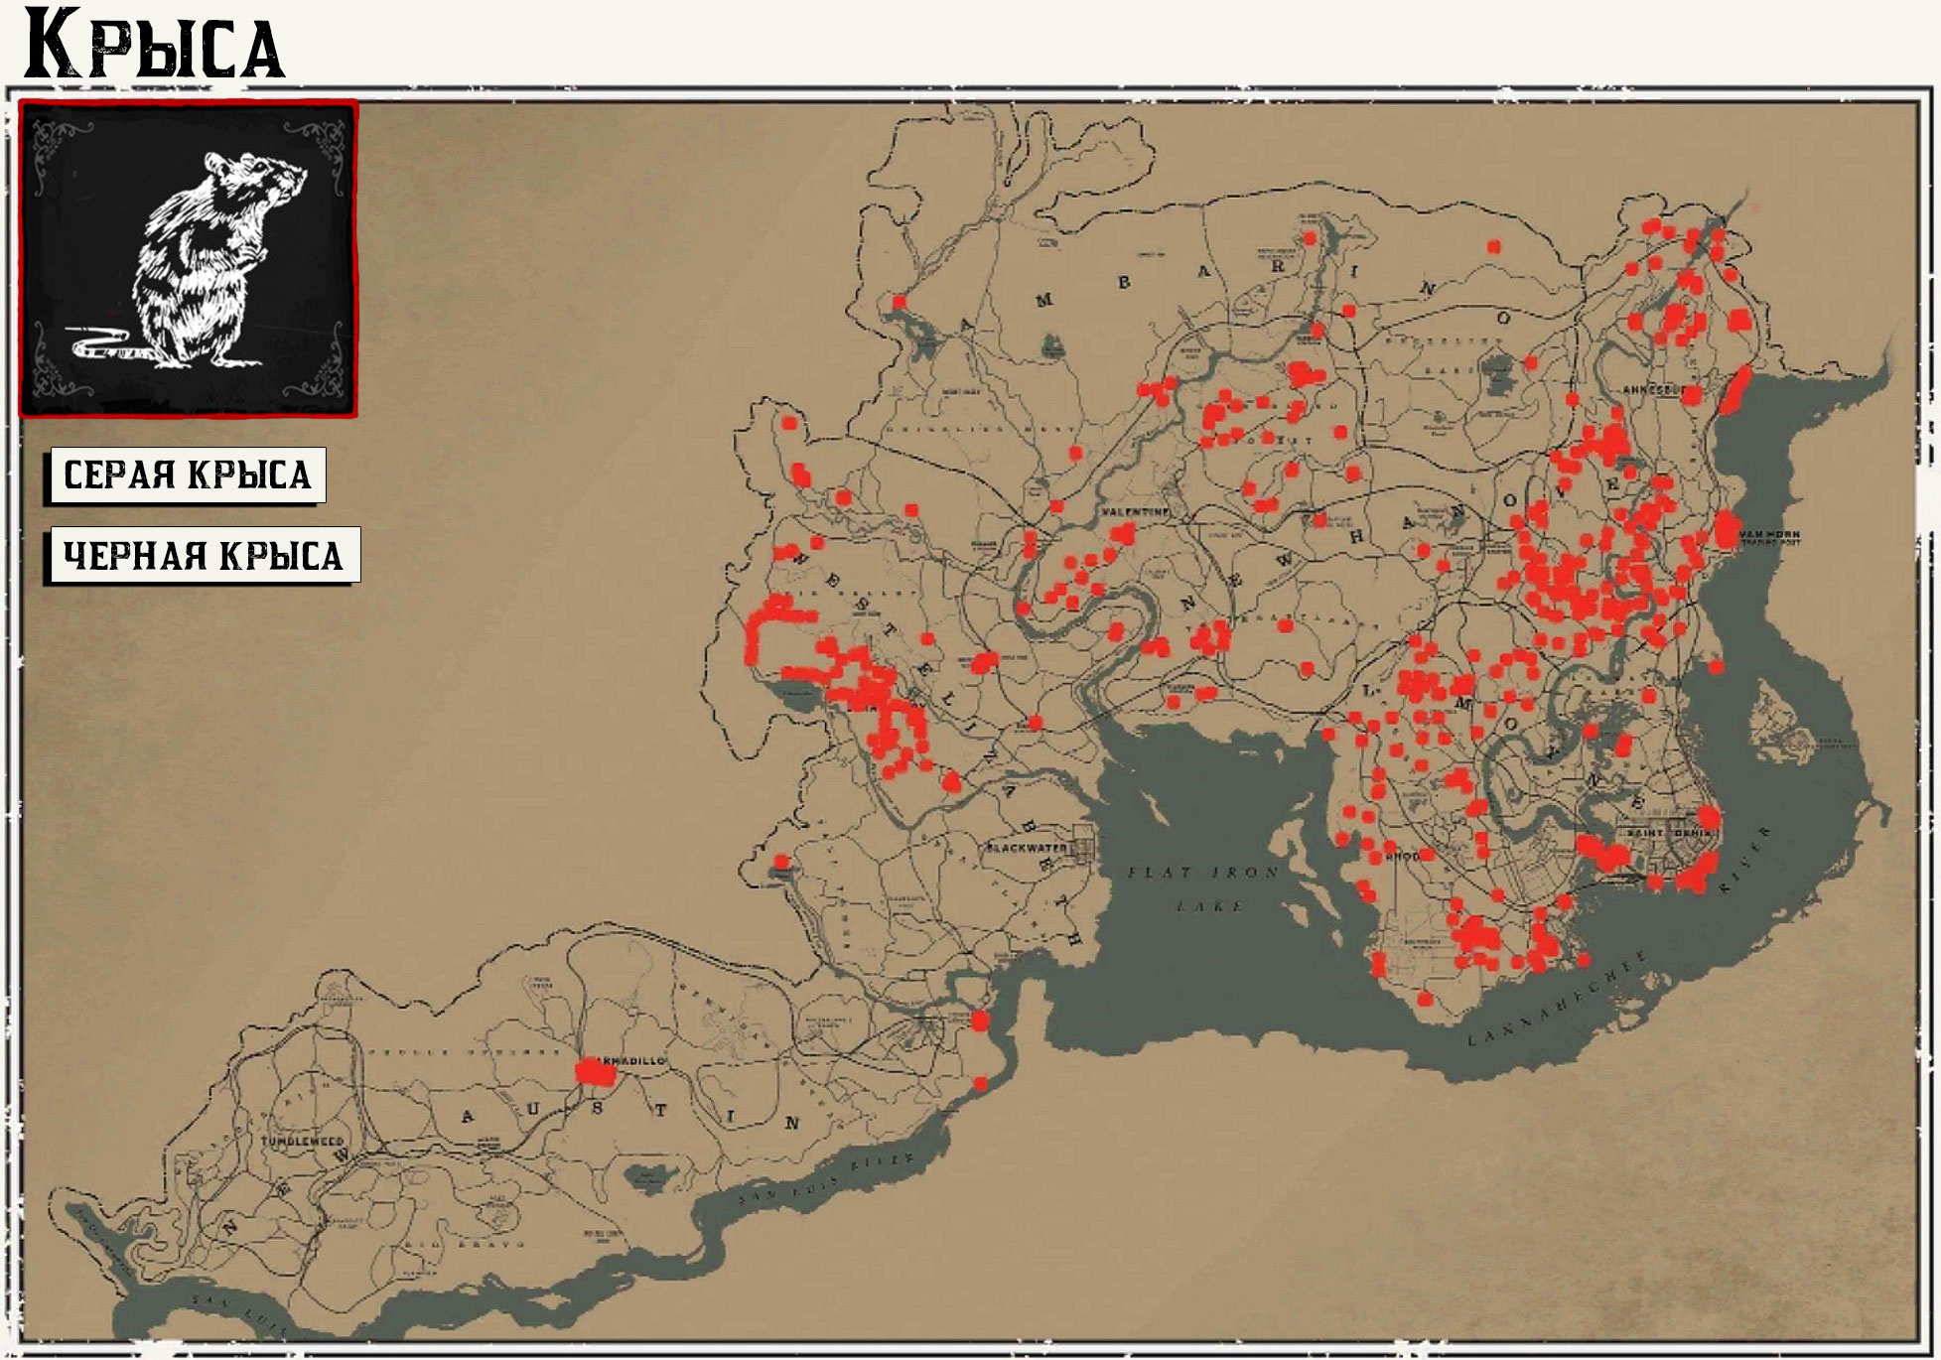The height and width of the screenshot is (1360, 1941).
Task: Select the Valentine town label on map
Action: 1135,511
